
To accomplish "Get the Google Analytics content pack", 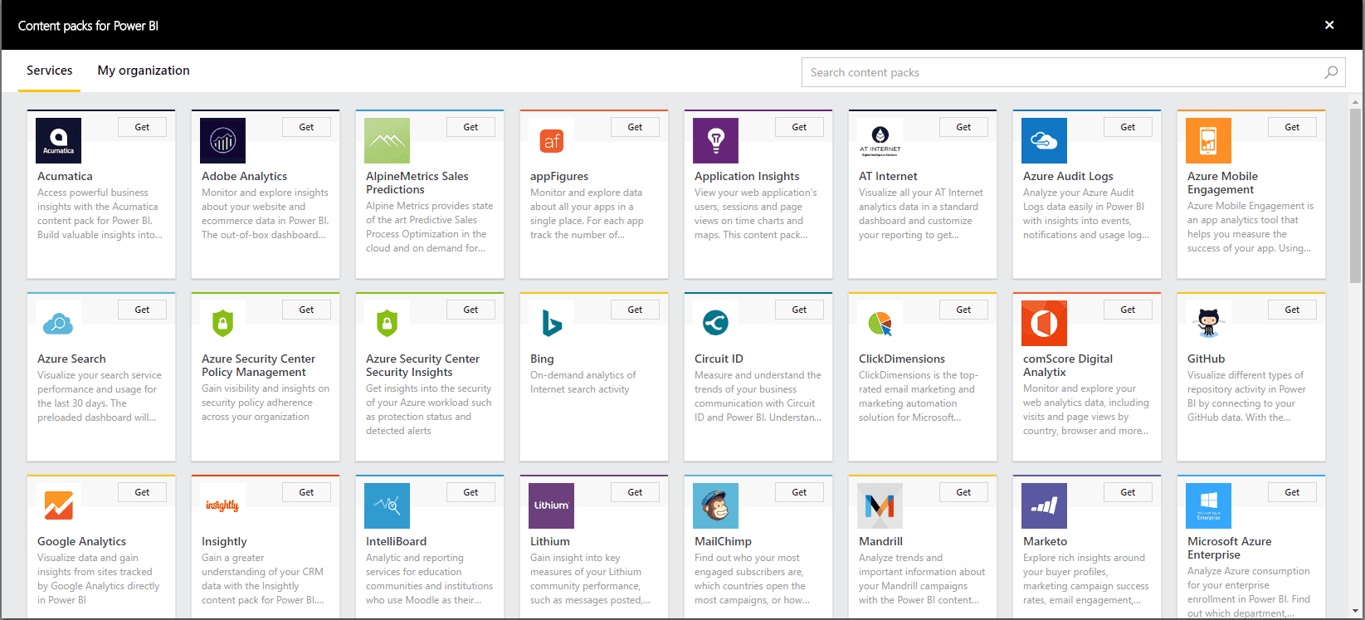I will pyautogui.click(x=142, y=492).
